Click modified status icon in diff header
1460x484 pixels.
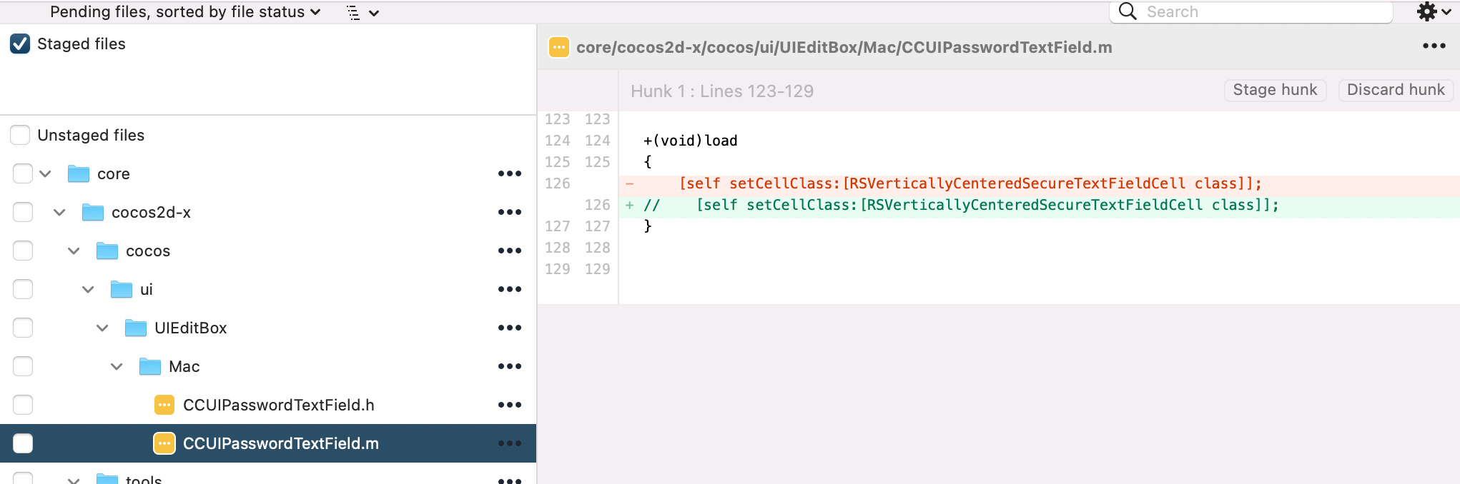tap(559, 47)
